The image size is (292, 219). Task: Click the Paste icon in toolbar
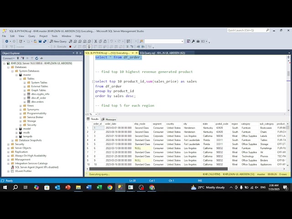click(105, 42)
